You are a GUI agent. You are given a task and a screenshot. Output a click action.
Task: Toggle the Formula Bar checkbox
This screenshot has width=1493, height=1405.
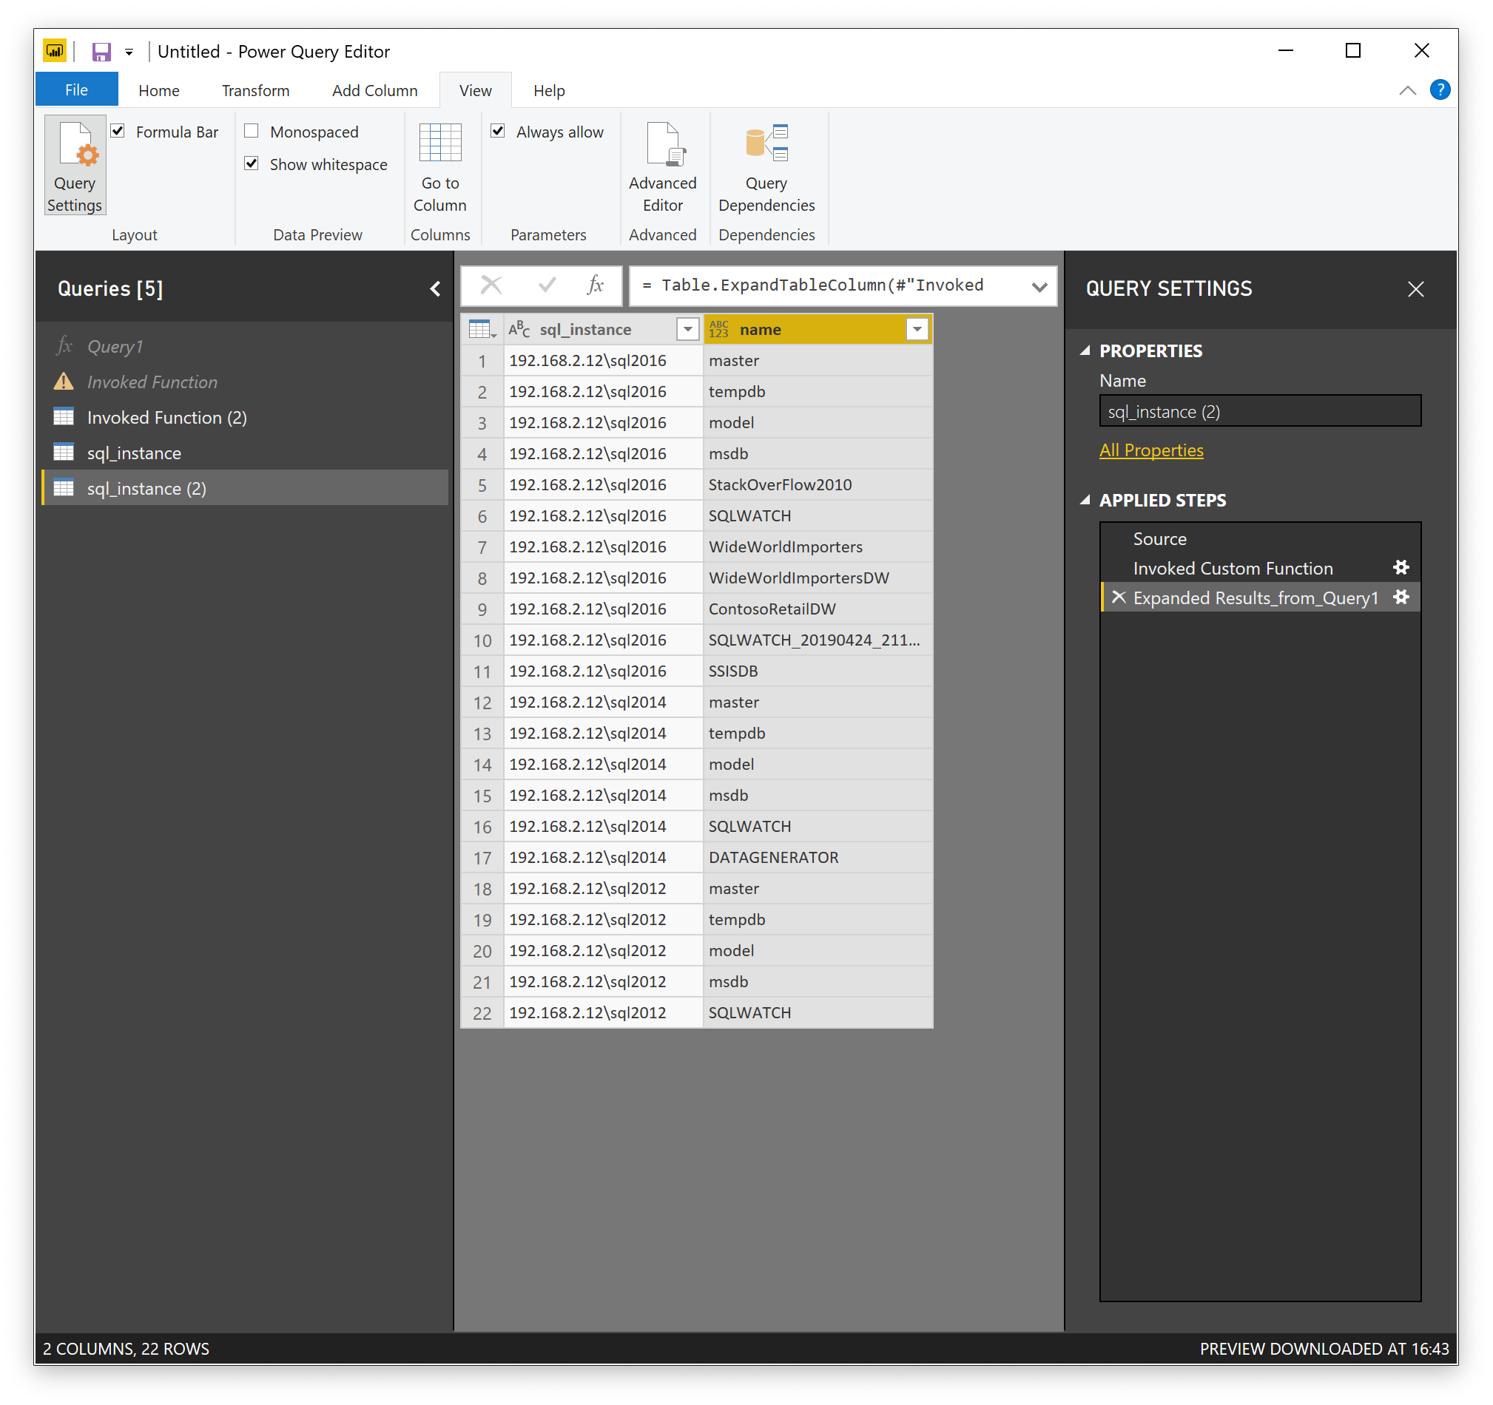[118, 132]
